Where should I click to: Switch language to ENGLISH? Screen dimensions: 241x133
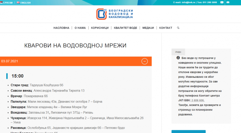coord(26,3)
